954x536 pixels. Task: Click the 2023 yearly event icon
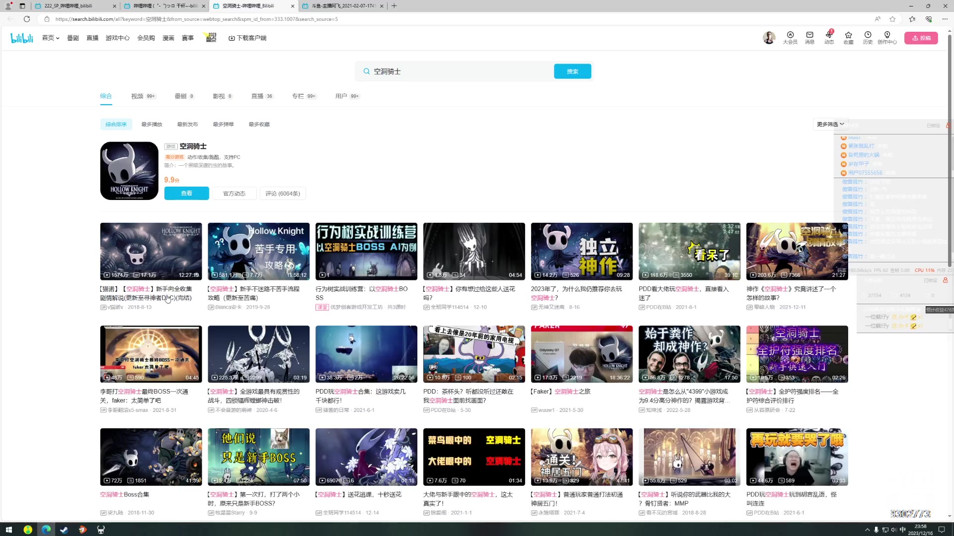(x=211, y=38)
